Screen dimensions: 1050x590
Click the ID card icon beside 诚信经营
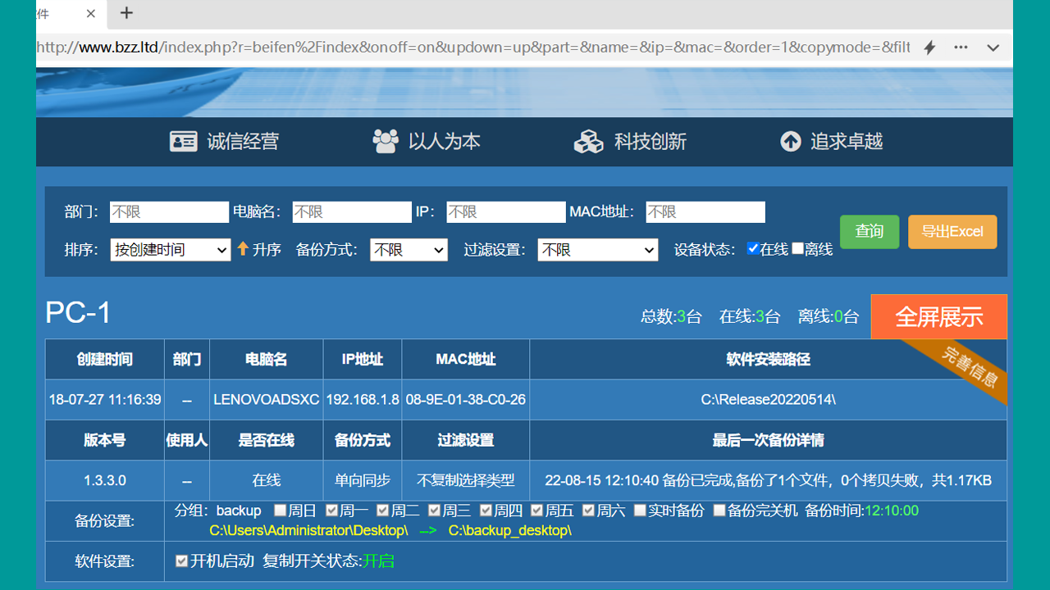click(x=184, y=141)
